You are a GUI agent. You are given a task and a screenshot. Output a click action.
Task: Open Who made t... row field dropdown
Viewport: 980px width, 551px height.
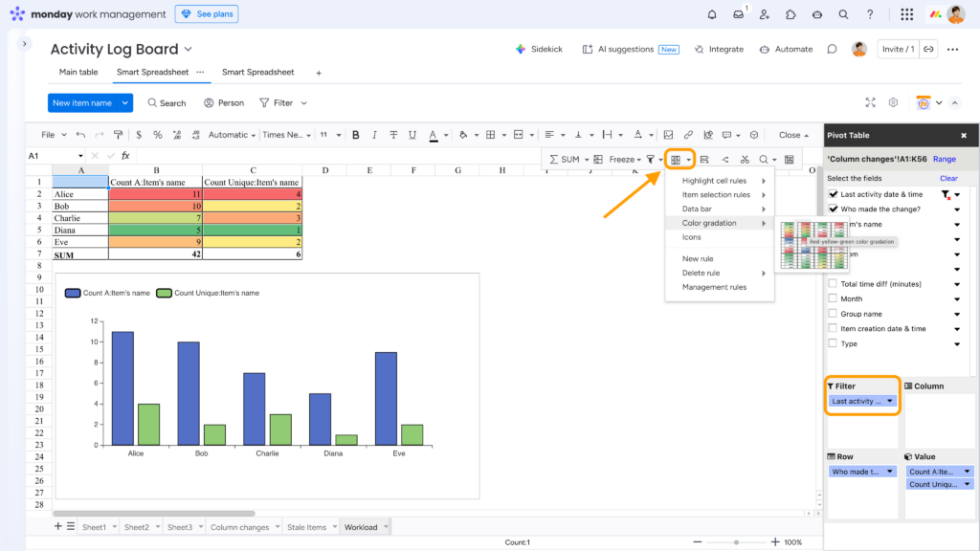(889, 472)
